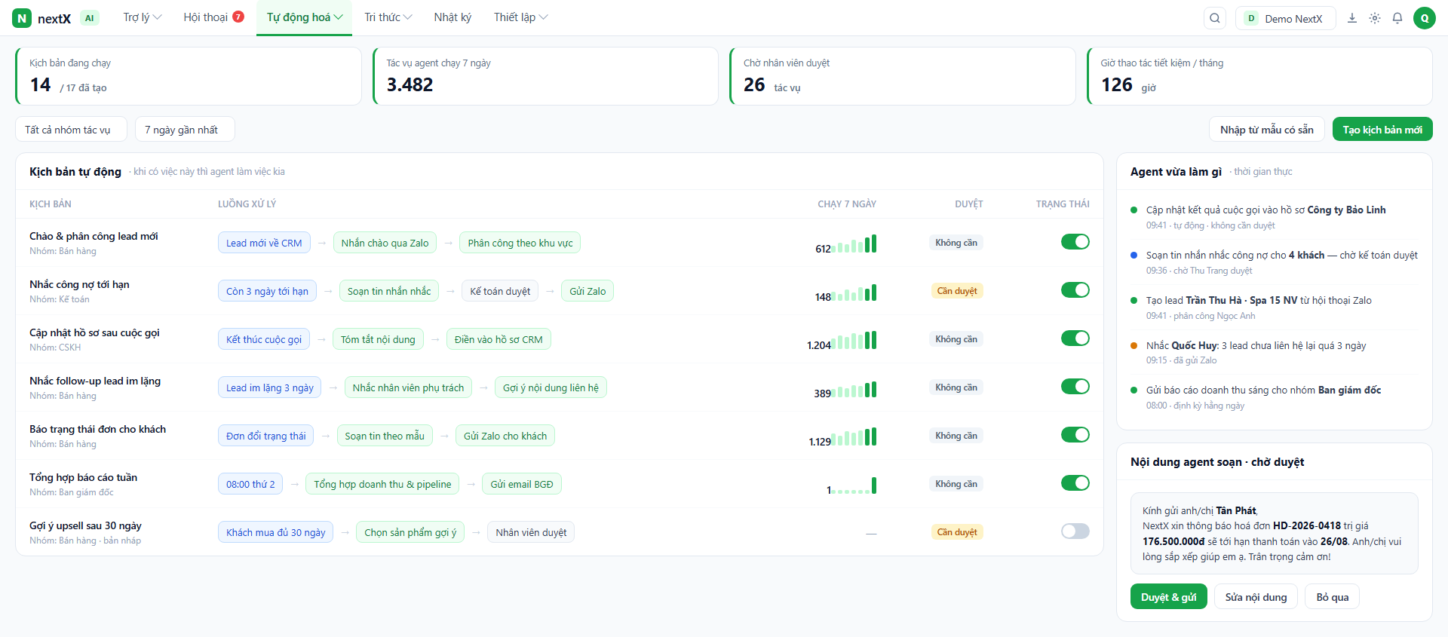Open the Demo NextX workspace selector
This screenshot has width=1448, height=637.
click(1286, 18)
